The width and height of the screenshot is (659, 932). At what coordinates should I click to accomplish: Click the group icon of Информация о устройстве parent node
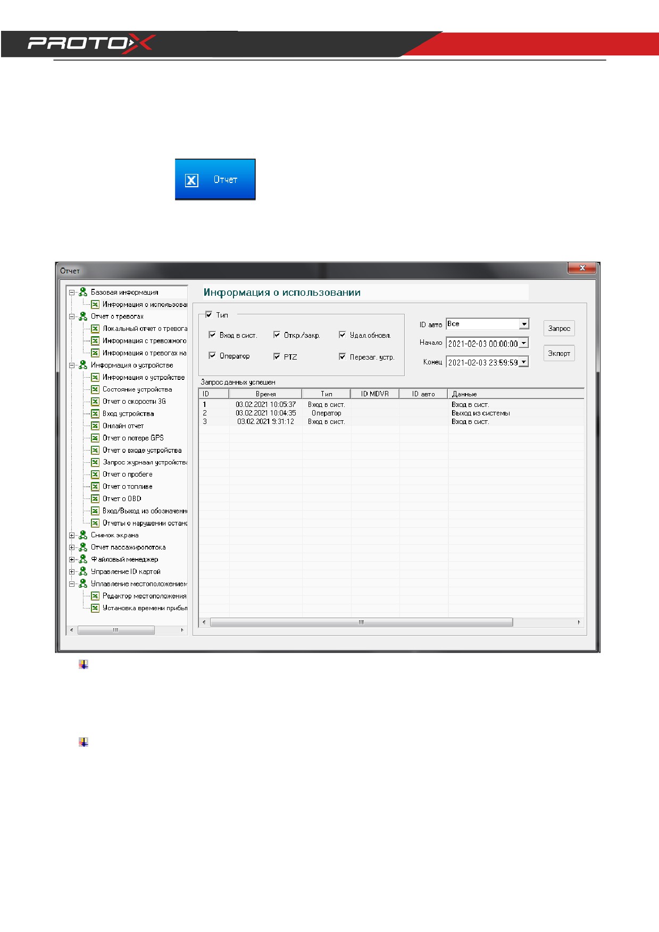pos(83,365)
